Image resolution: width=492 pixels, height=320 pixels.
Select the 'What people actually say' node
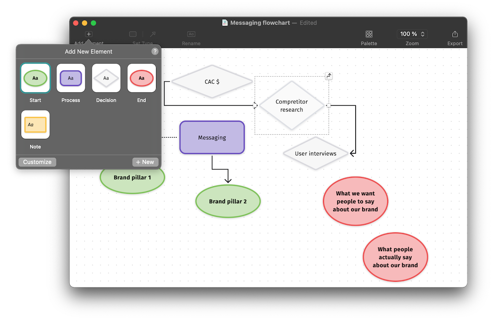tap(395, 257)
